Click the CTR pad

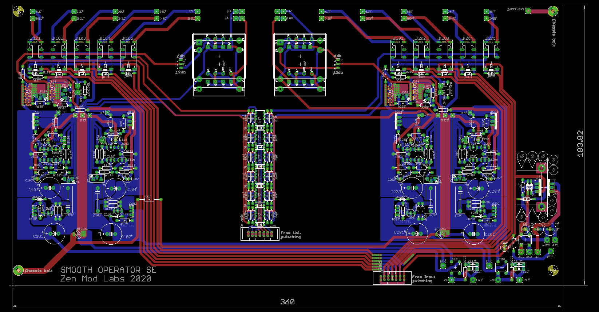click(x=489, y=266)
